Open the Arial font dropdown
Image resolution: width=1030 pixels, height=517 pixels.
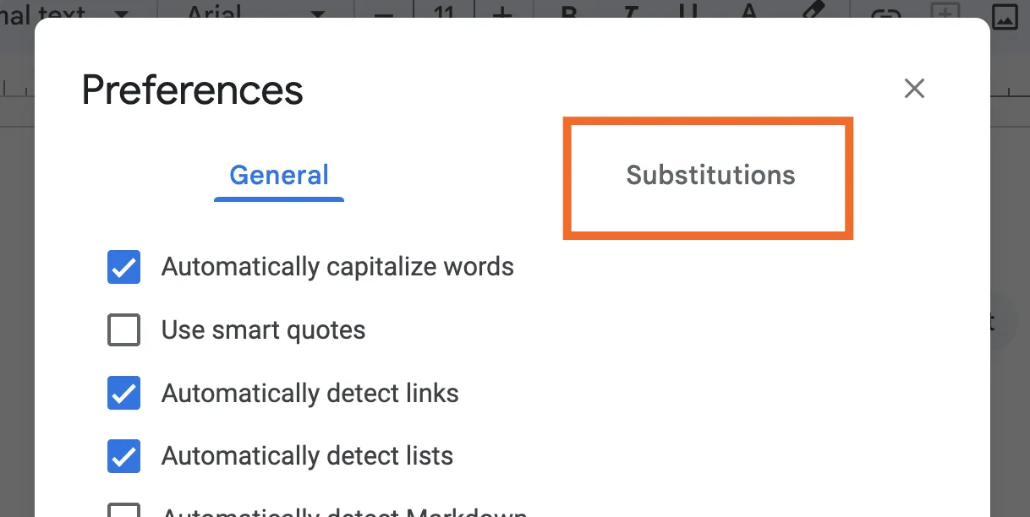(318, 14)
